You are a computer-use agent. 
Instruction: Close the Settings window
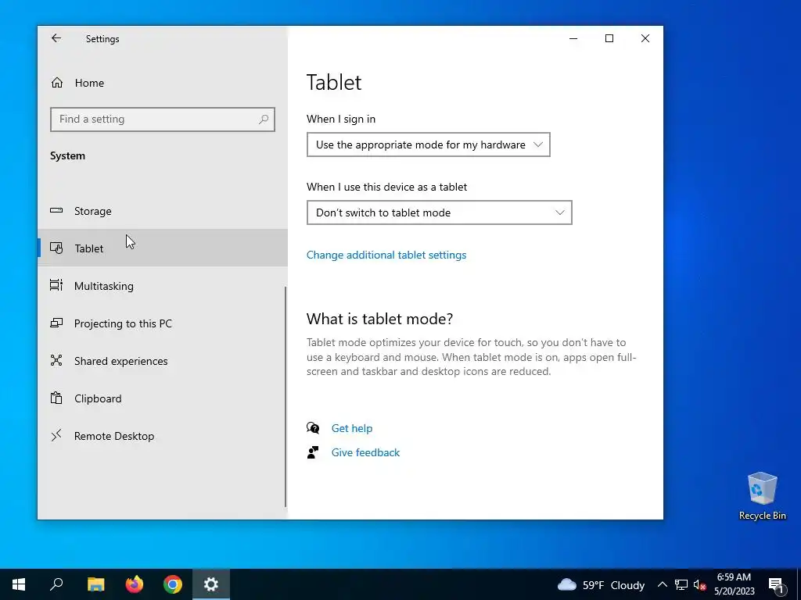tap(645, 38)
